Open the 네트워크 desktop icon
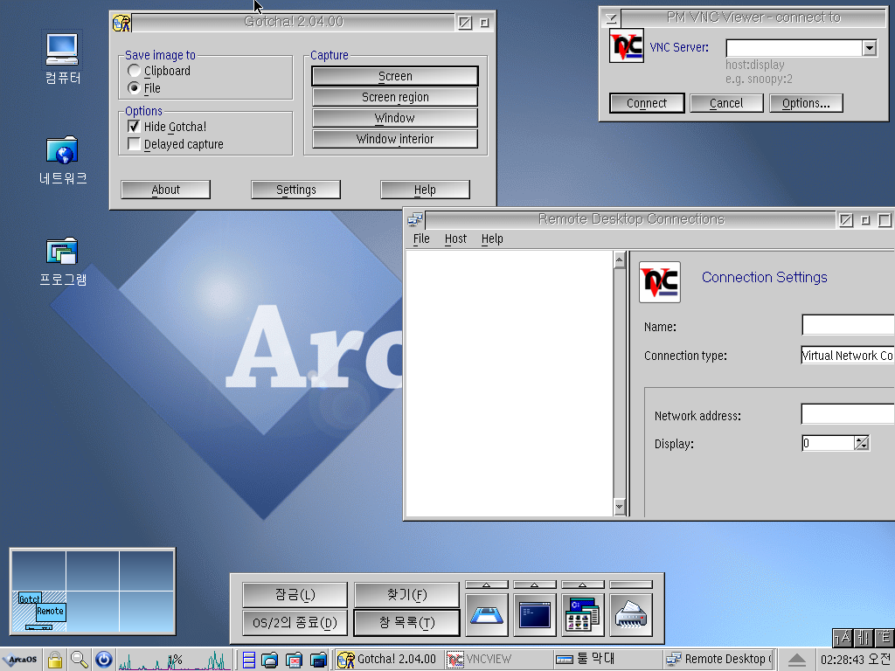This screenshot has height=671, width=895. click(x=62, y=151)
